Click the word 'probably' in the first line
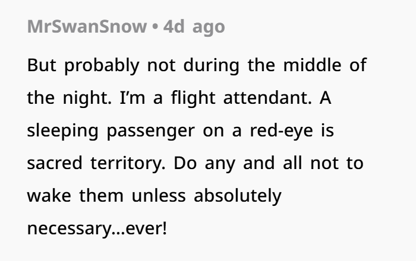Image resolution: width=416 pixels, height=261 pixels. [x=102, y=66]
